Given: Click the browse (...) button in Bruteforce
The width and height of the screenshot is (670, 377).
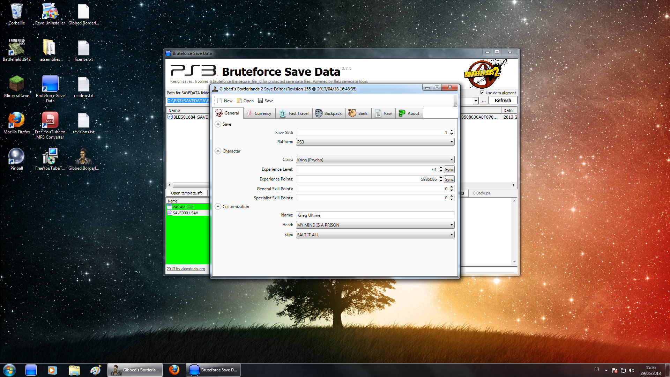Looking at the screenshot, I should (484, 101).
